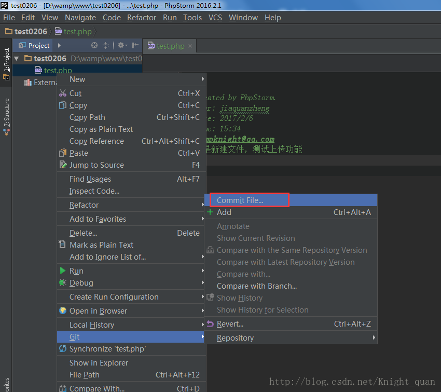441x392 pixels.
Task: Click the Mark as Plain Text icon
Action: 62,244
